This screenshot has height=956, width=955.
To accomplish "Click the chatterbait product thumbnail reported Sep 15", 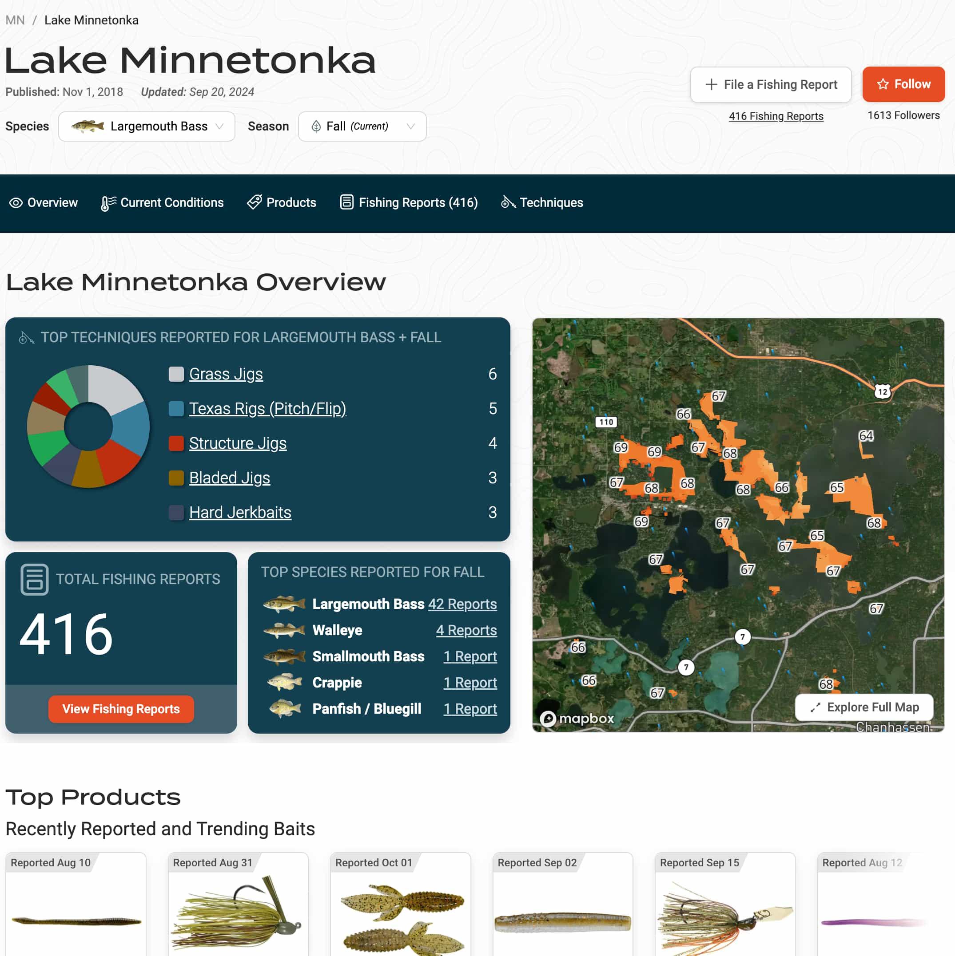I will click(x=725, y=920).
